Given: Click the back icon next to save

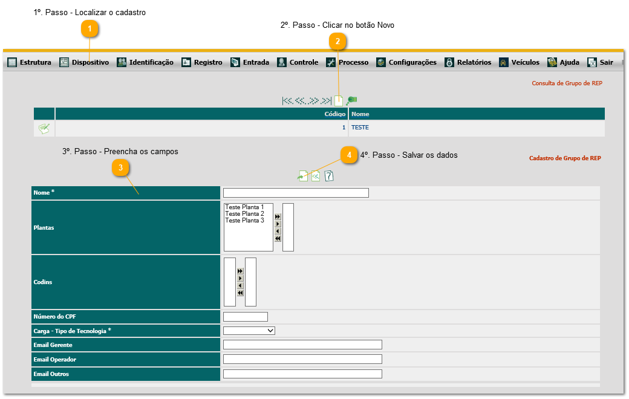Looking at the screenshot, I should point(316,176).
